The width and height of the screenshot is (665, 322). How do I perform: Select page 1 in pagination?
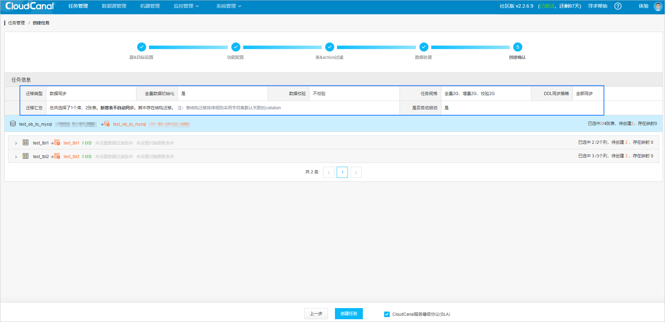pyautogui.click(x=342, y=172)
